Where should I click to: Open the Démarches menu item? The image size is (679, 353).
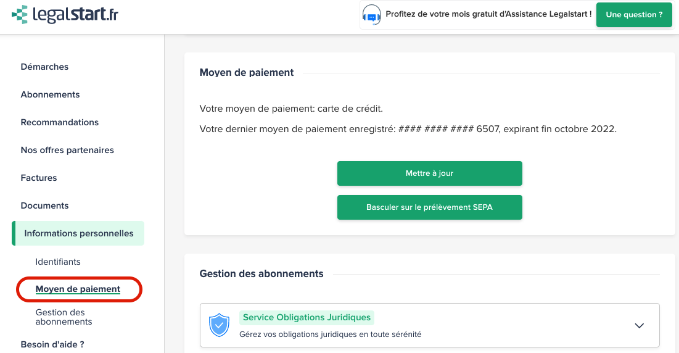click(x=44, y=67)
